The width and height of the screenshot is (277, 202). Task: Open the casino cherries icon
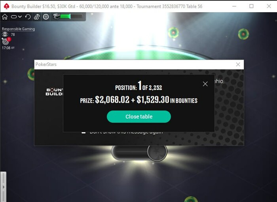[x=37, y=17]
